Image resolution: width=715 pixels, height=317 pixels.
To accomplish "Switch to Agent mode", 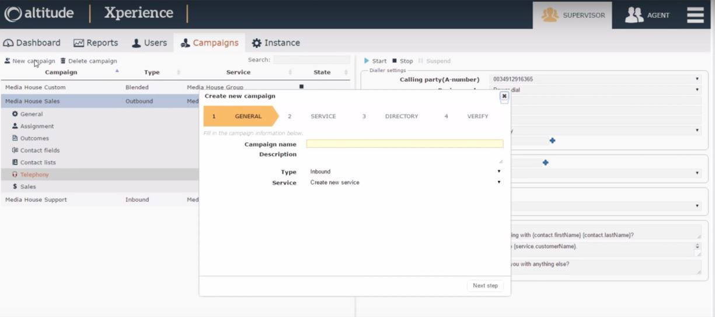I will 647,15.
